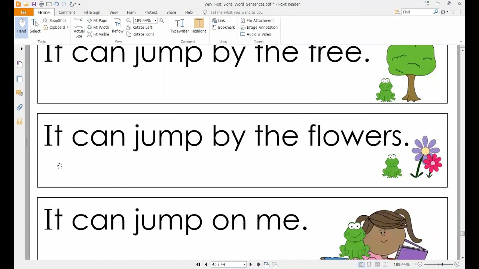
Task: Customize the quick access toolbar dropdown
Action: pyautogui.click(x=79, y=4)
